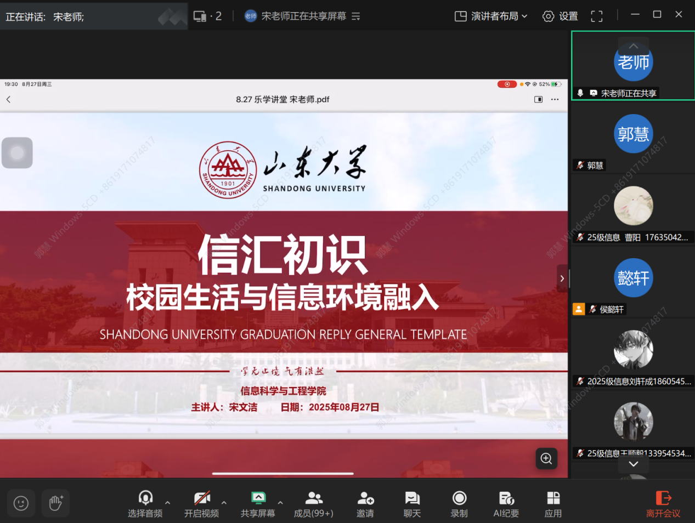Click the zoom-in magnifier on shared screen

[546, 458]
